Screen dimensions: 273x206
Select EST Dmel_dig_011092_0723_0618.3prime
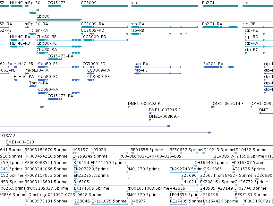65,195
